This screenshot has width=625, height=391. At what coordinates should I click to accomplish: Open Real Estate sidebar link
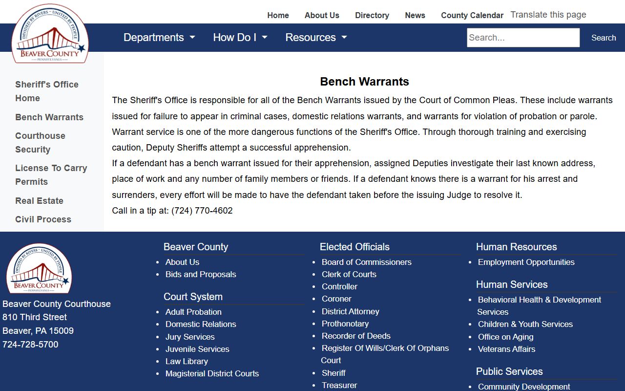[39, 201]
